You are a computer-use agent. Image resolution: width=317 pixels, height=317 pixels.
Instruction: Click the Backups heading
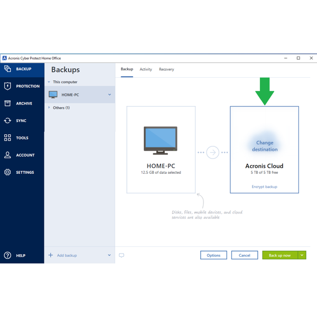tap(66, 70)
